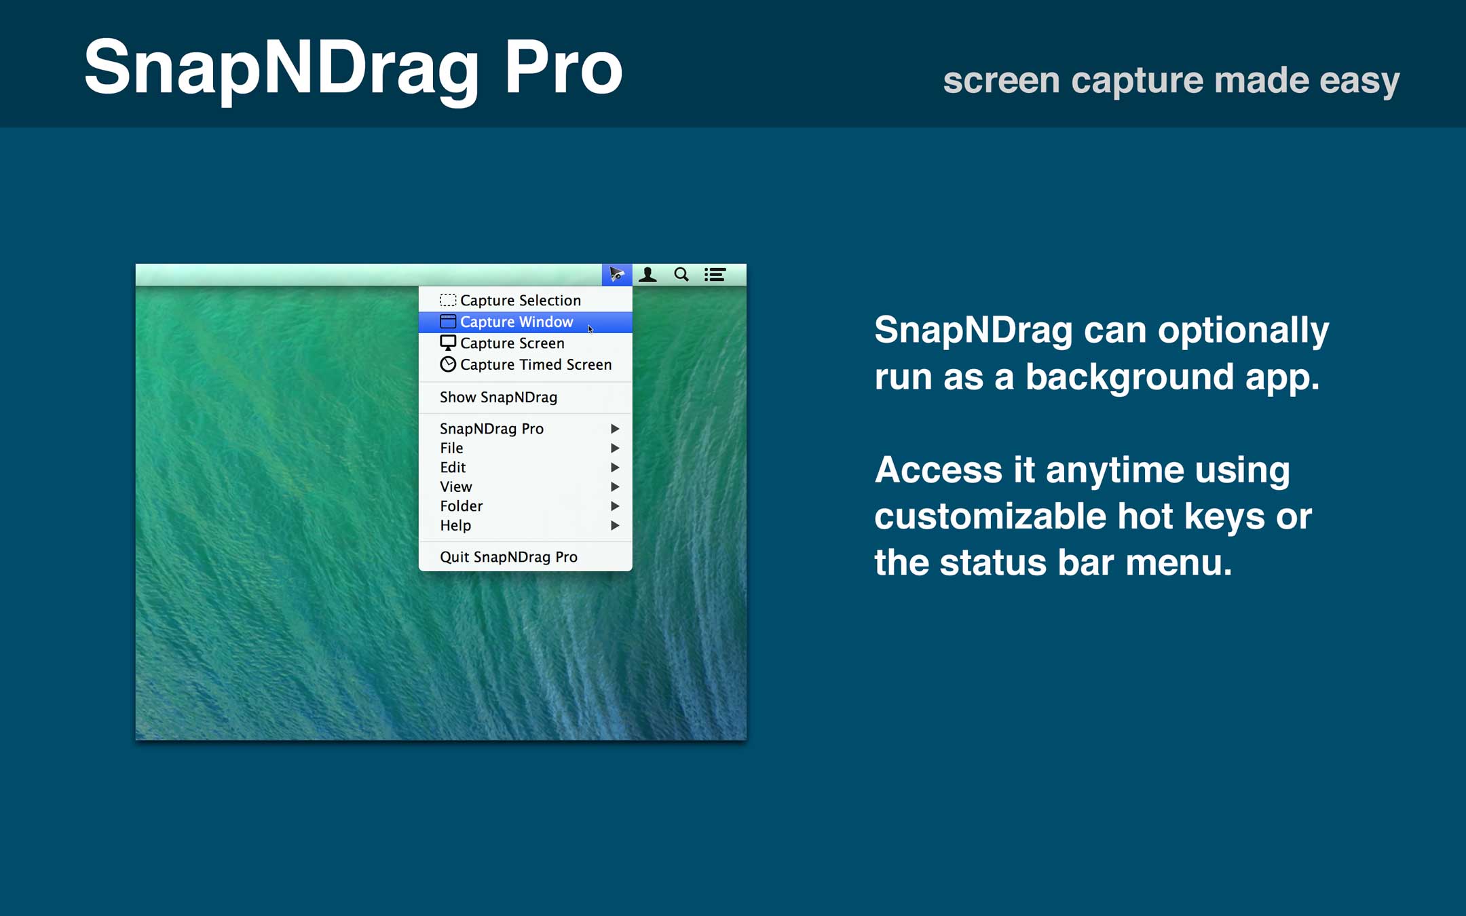Click Show SnapNDrag

coord(499,396)
